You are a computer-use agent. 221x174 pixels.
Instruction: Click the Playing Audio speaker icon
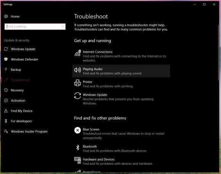tap(77, 70)
